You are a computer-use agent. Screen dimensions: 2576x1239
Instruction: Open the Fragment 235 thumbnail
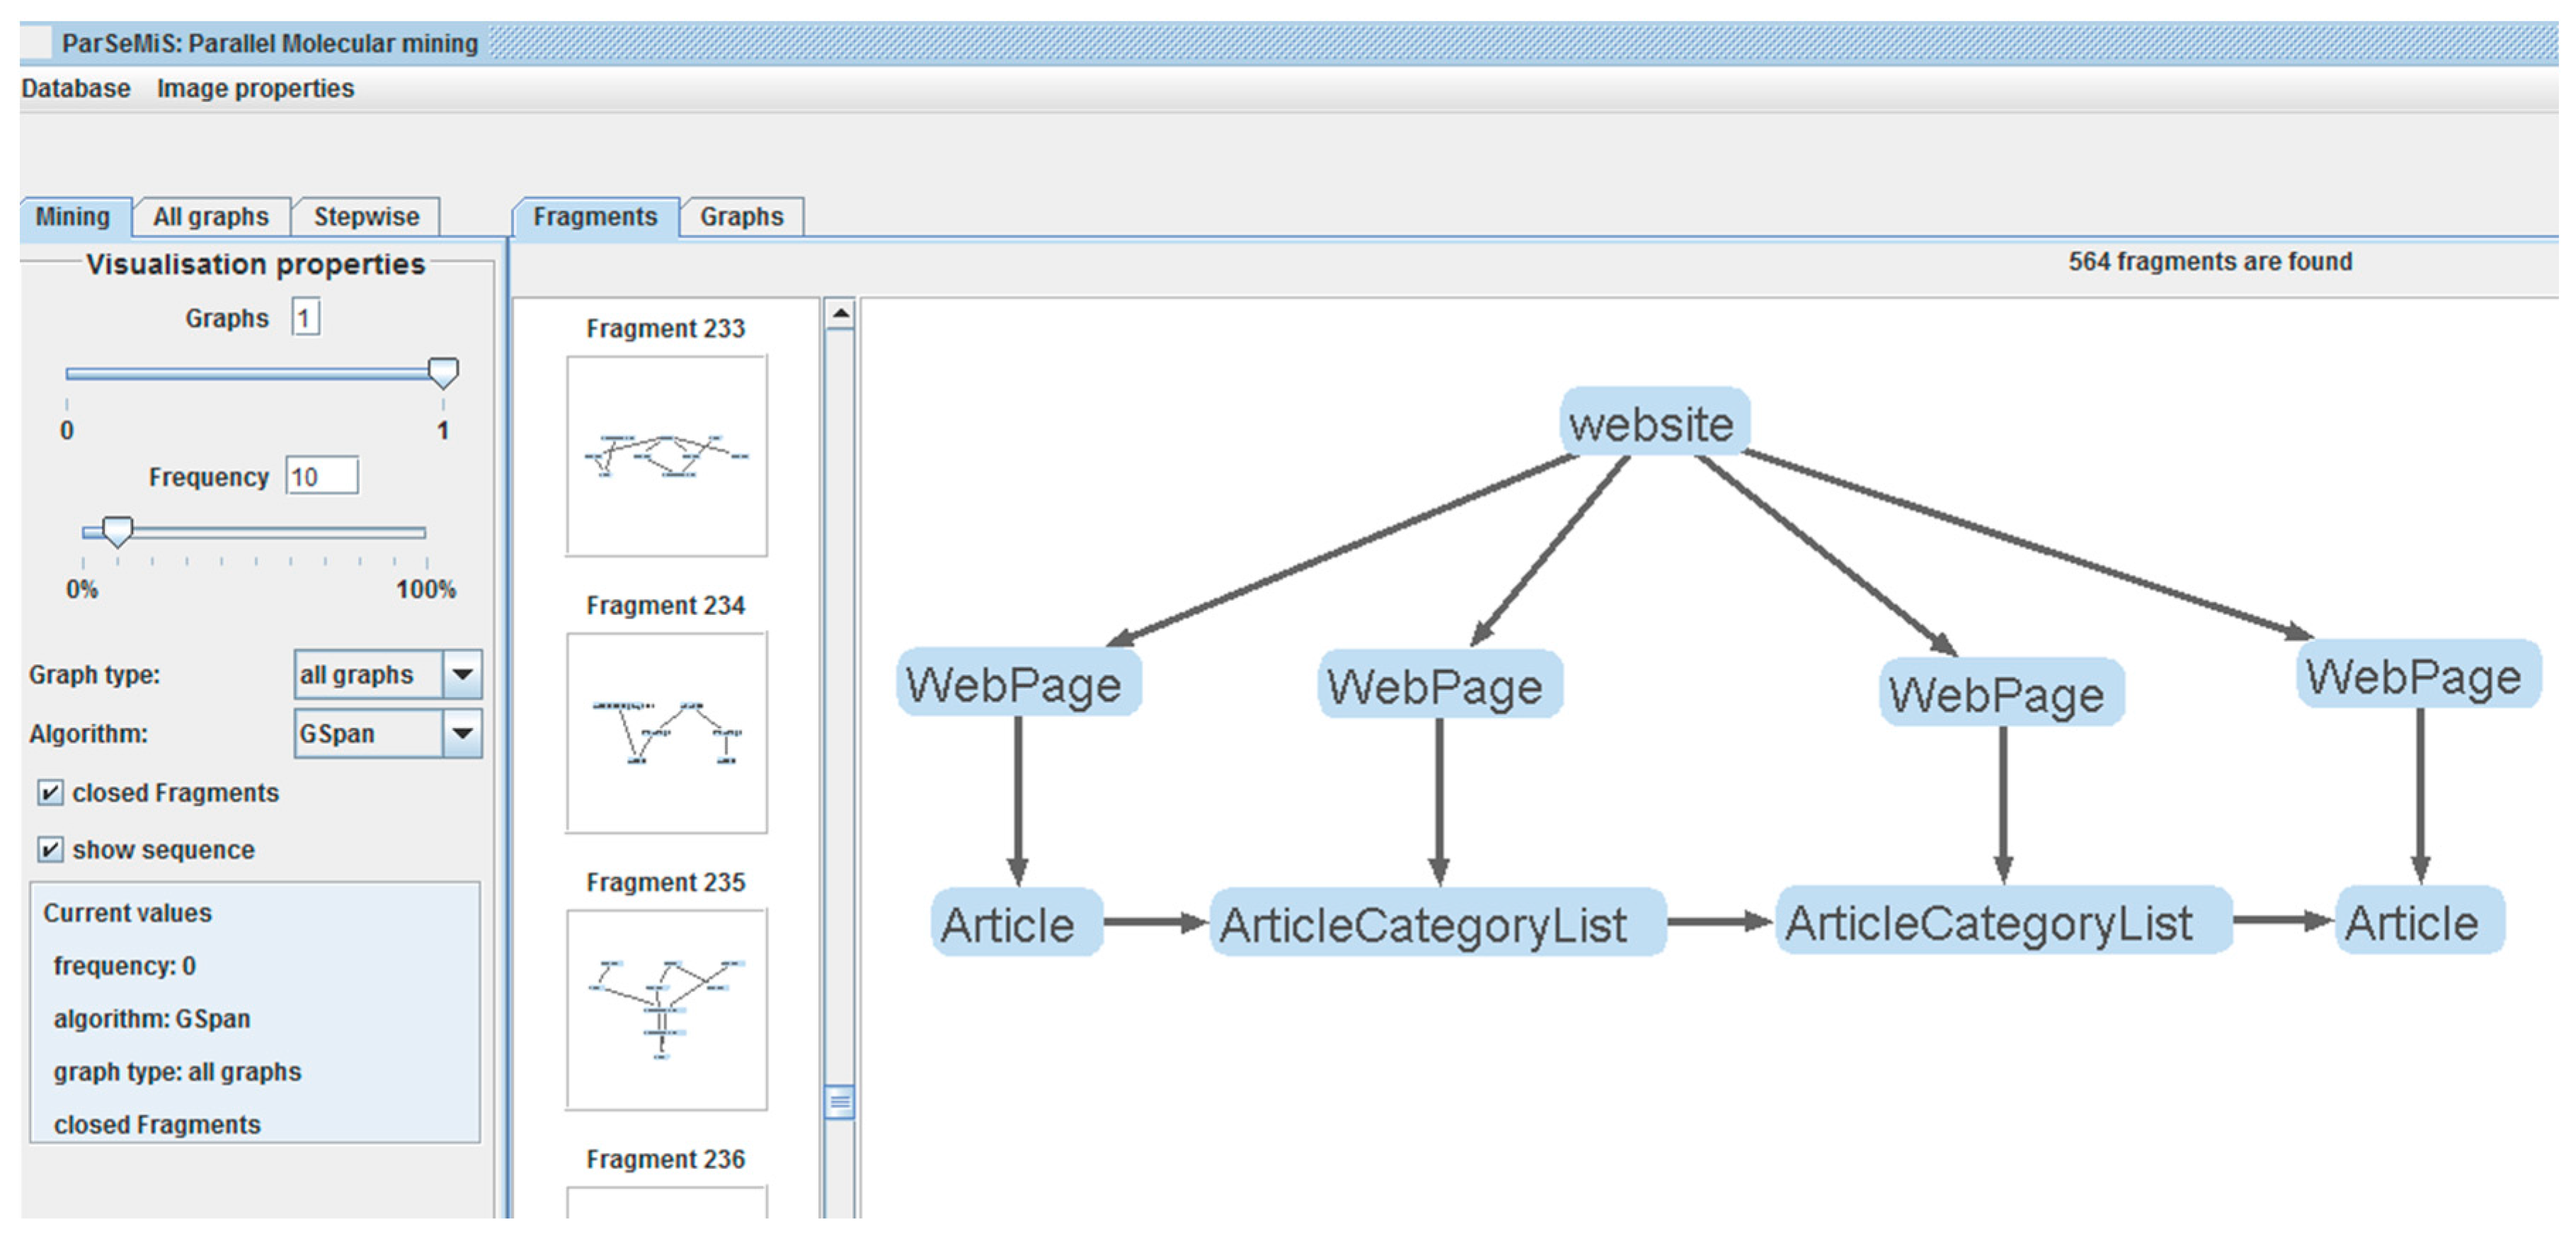[x=666, y=1009]
